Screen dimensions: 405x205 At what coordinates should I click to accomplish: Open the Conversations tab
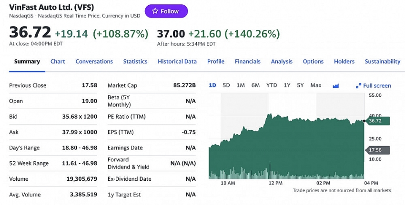click(x=94, y=62)
